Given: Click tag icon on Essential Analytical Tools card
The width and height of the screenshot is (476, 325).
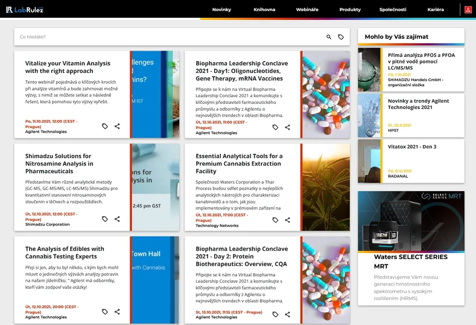Looking at the screenshot, I should point(275,220).
